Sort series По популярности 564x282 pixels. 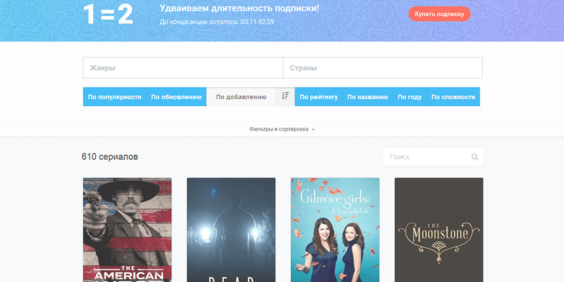(115, 97)
